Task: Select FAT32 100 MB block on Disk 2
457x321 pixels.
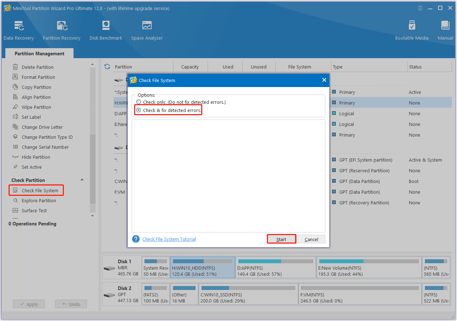Action: (x=156, y=294)
